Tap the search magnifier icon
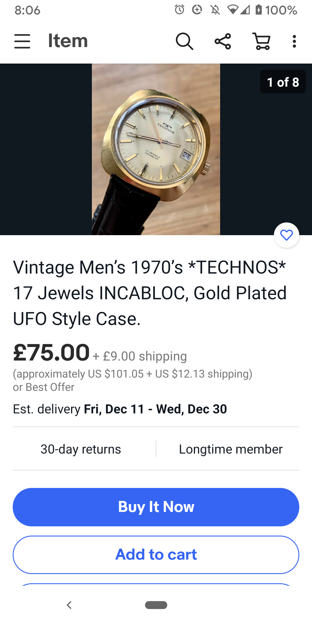Screen dimensions: 312x624 coord(184,41)
